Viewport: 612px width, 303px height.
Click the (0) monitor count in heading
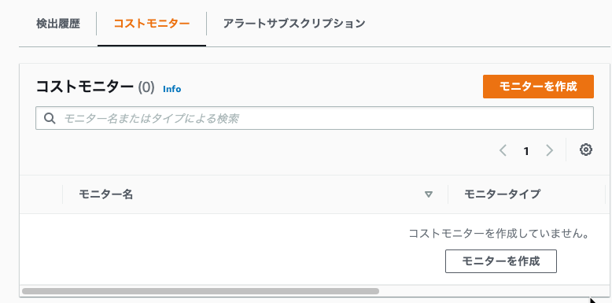point(146,87)
